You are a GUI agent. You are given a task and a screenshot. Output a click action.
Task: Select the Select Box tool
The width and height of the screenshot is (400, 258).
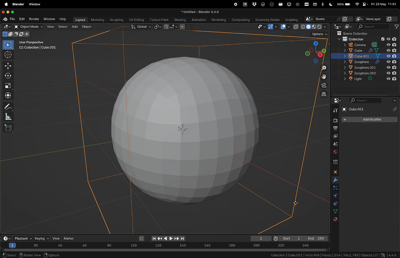[x=8, y=45]
